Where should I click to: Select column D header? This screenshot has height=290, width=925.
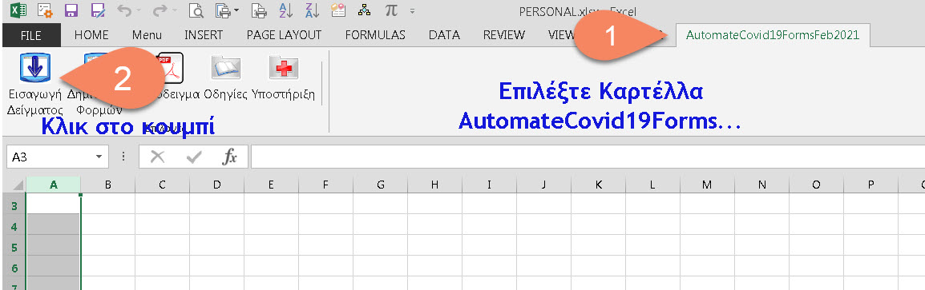(x=217, y=185)
